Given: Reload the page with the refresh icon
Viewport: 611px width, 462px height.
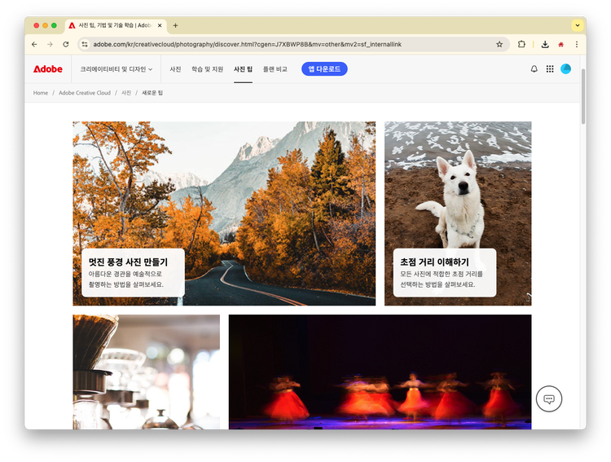Looking at the screenshot, I should pos(66,45).
